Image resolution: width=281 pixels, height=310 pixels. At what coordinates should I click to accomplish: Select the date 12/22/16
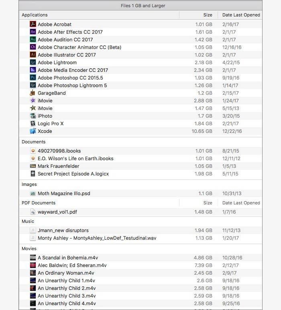(x=232, y=131)
